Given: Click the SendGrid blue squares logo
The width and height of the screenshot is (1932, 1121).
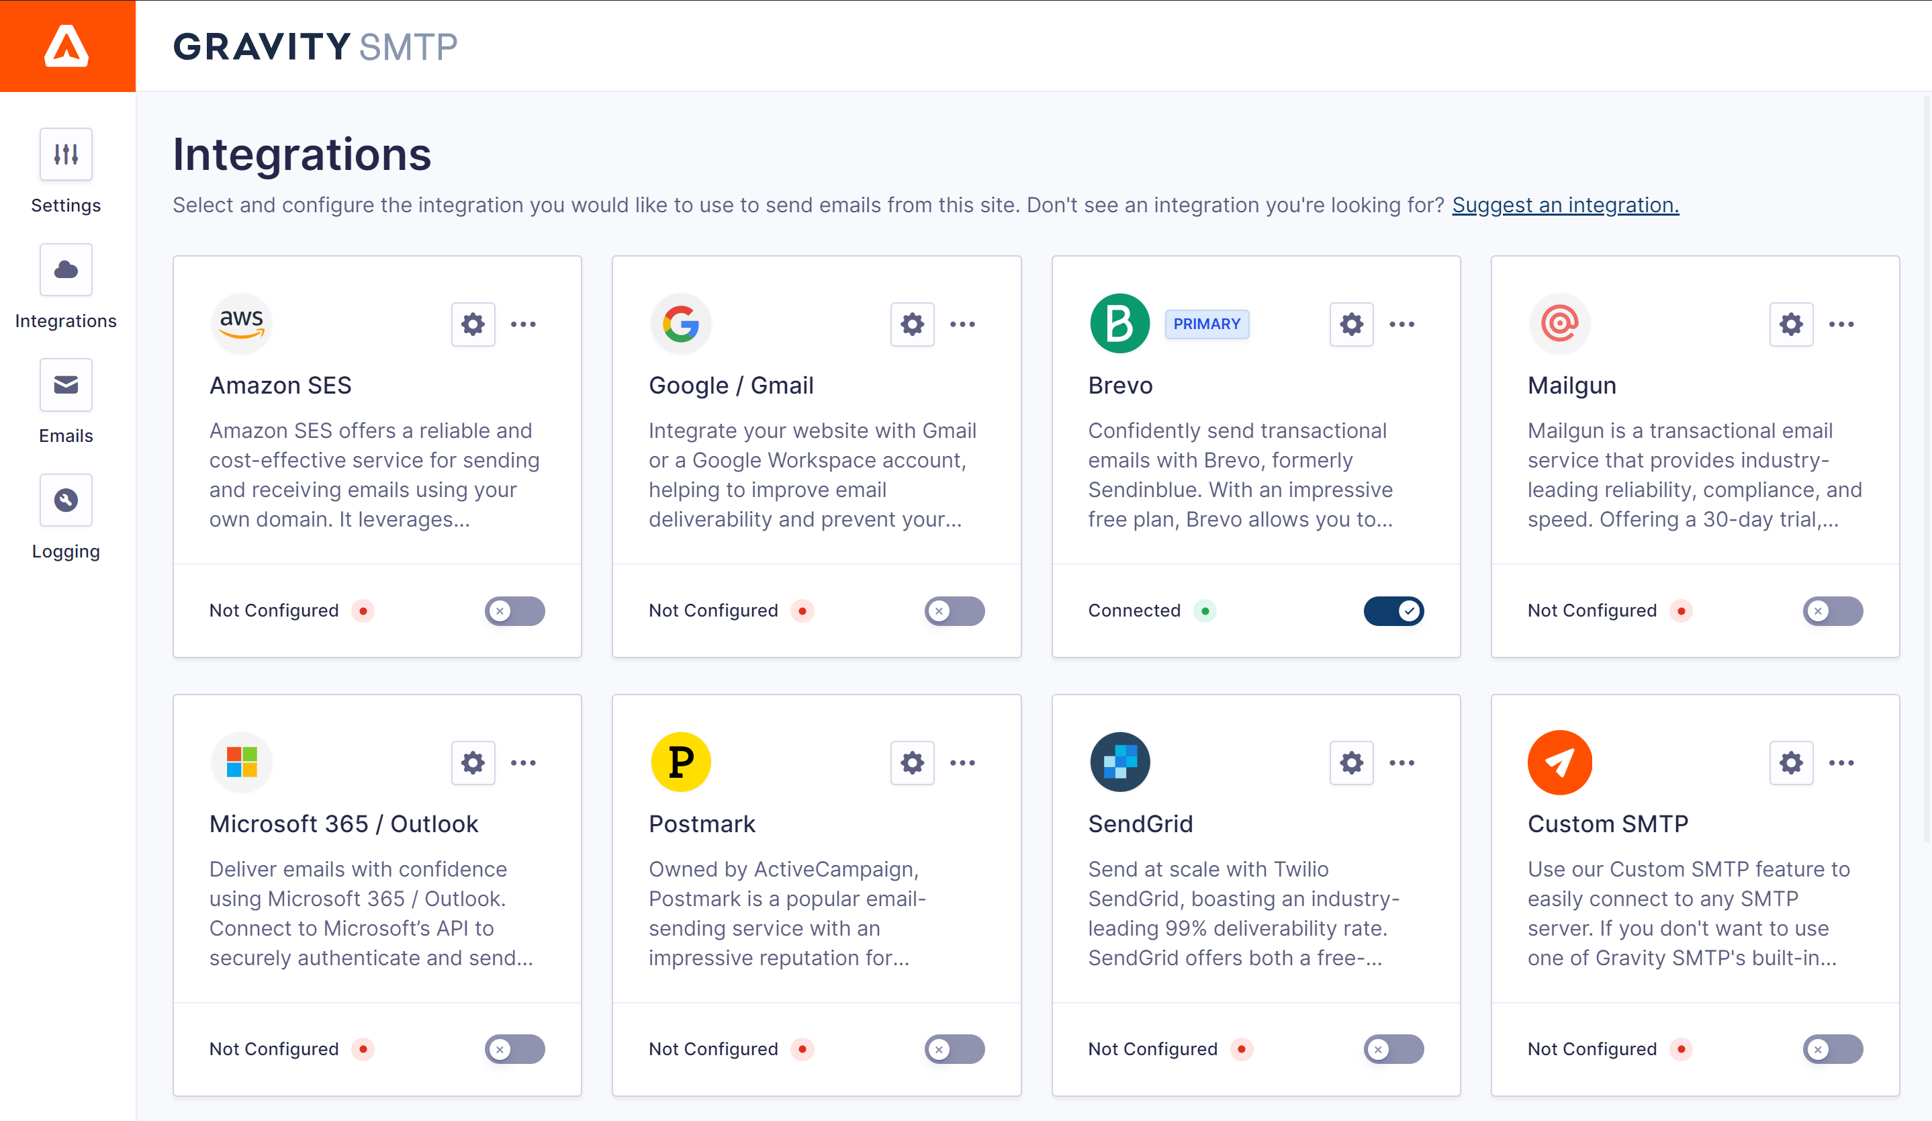Looking at the screenshot, I should (1120, 762).
